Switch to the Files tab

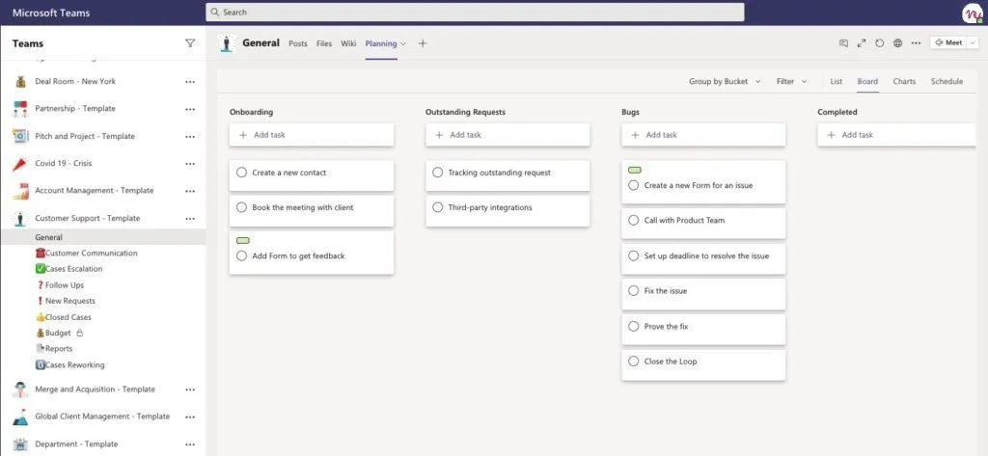324,43
